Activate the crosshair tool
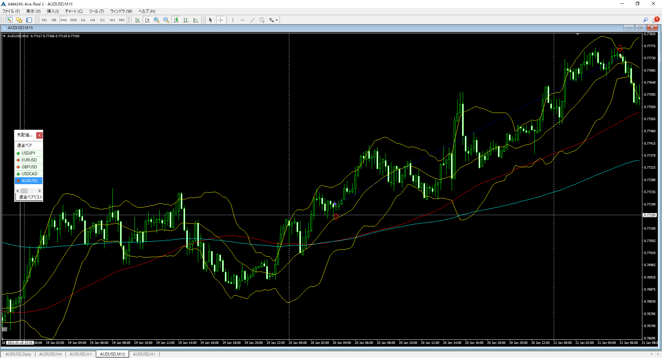 point(220,20)
